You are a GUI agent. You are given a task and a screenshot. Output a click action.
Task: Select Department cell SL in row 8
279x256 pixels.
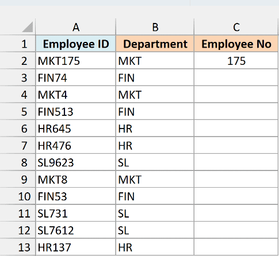155,162
